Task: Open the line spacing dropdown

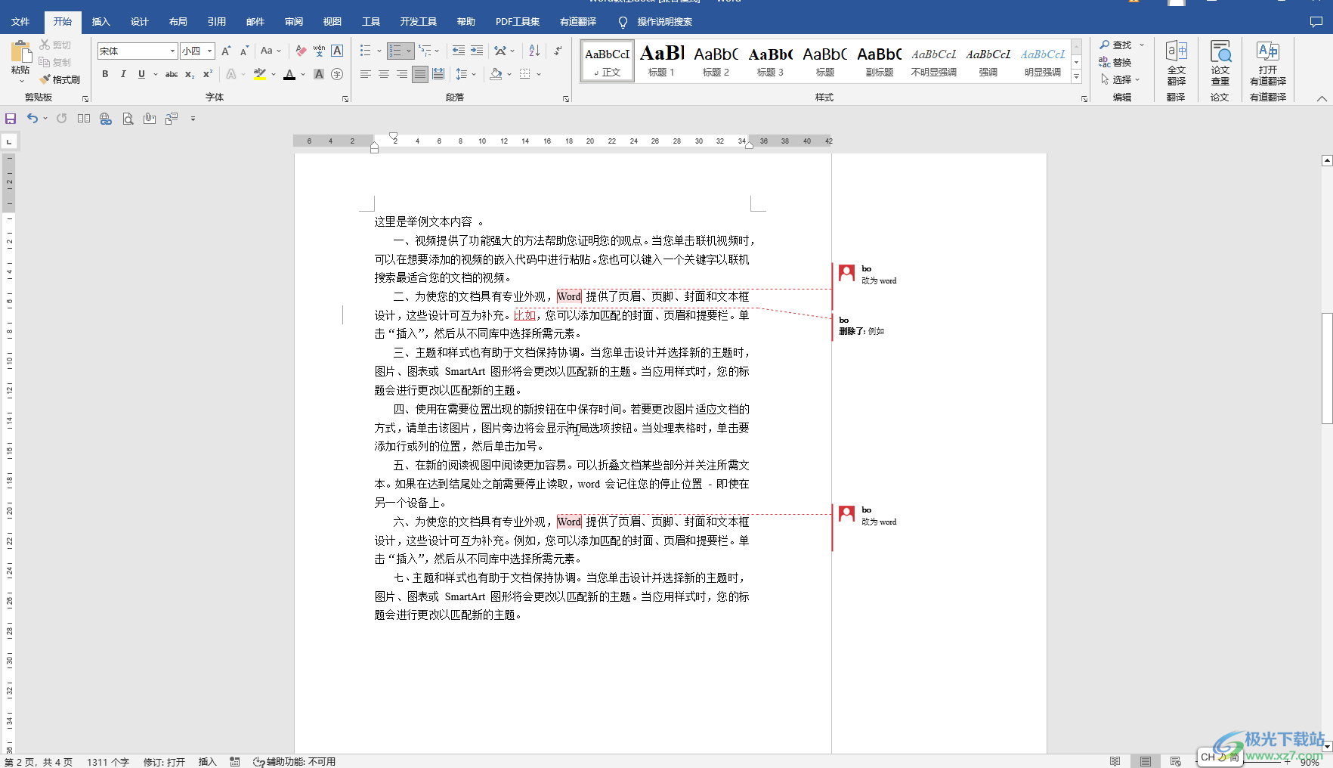Action: tap(465, 74)
